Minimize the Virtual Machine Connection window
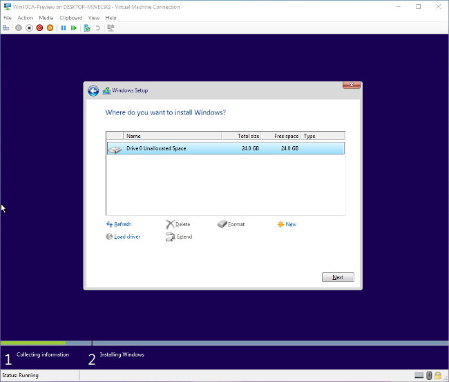The height and width of the screenshot is (382, 449). pyautogui.click(x=399, y=7)
